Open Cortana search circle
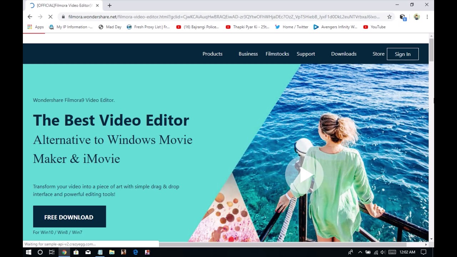This screenshot has width=457, height=257. pyautogui.click(x=40, y=252)
